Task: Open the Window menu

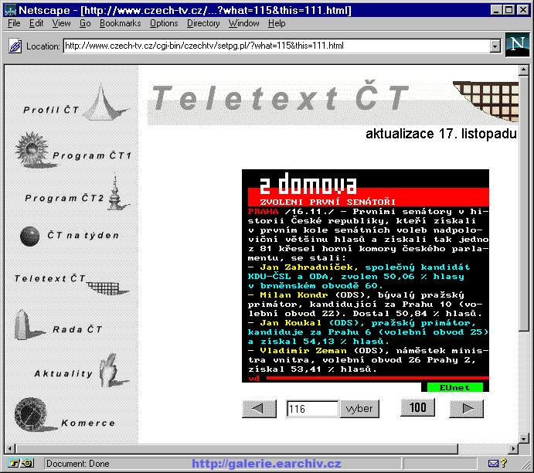Action: coord(244,23)
